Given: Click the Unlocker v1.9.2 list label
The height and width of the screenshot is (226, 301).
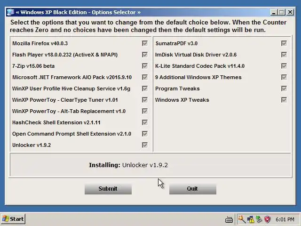Looking at the screenshot, I should pos(32,145).
